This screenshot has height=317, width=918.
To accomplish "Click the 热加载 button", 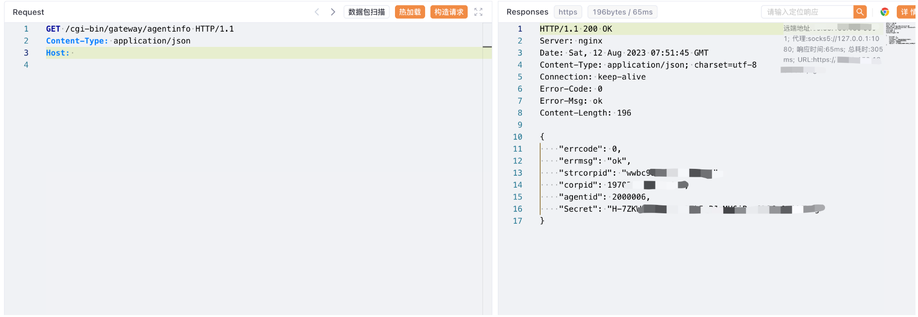I will pyautogui.click(x=409, y=12).
